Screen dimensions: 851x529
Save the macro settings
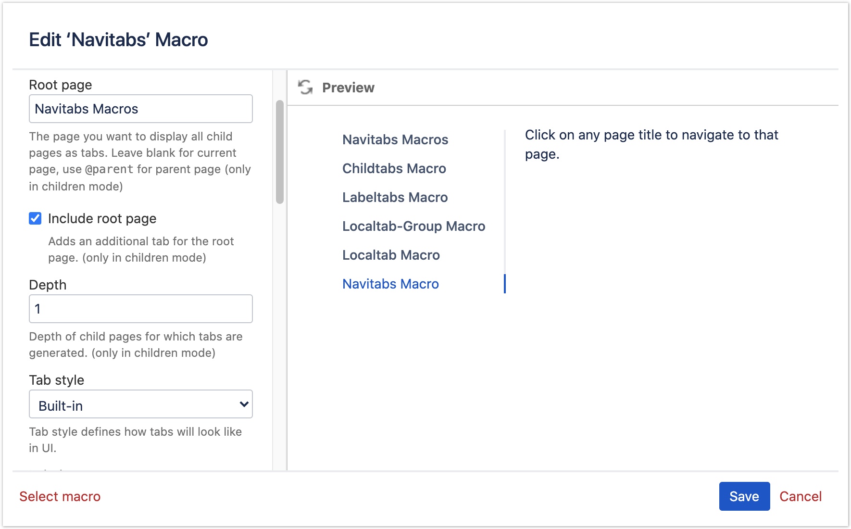click(744, 496)
